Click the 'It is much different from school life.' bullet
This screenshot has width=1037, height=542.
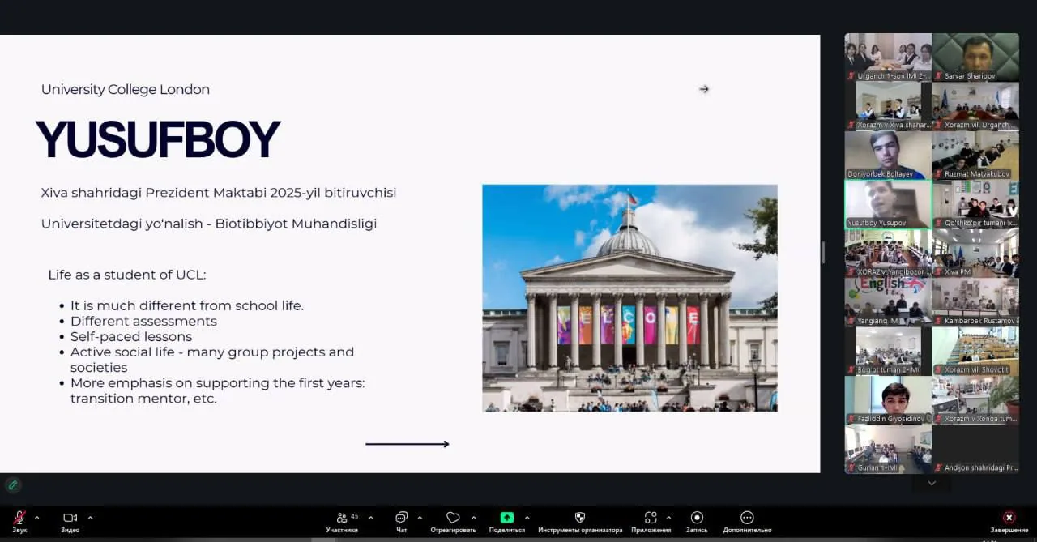[187, 305]
